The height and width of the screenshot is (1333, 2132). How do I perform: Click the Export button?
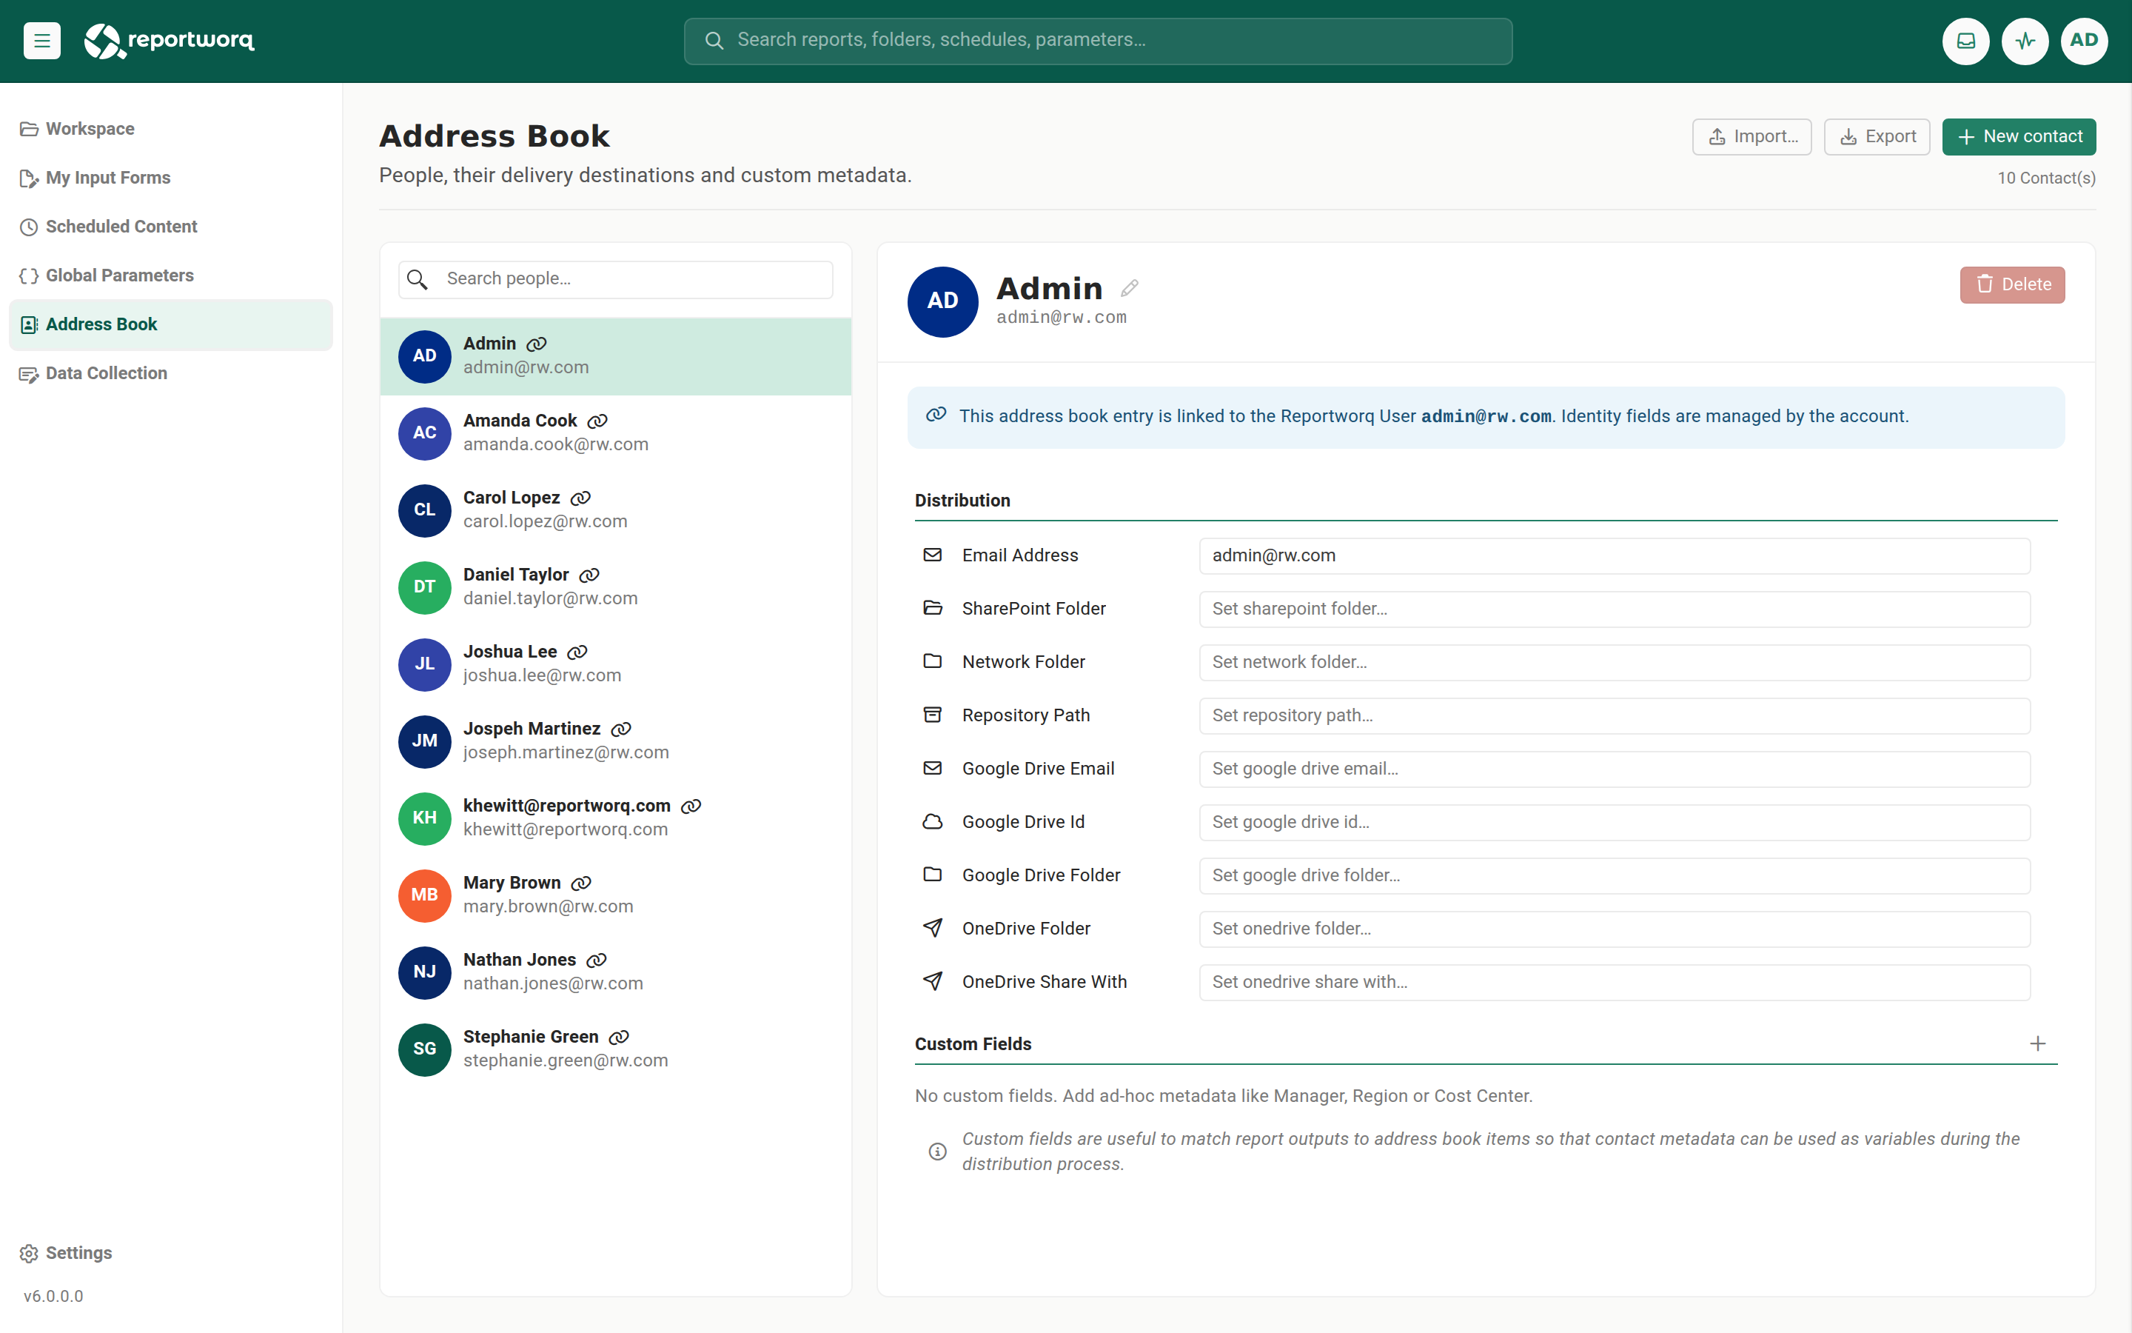tap(1877, 137)
